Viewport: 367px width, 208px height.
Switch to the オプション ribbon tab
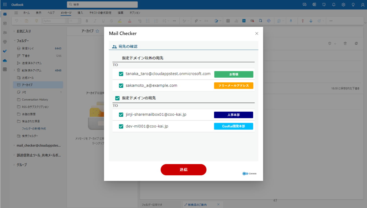tap(135, 13)
